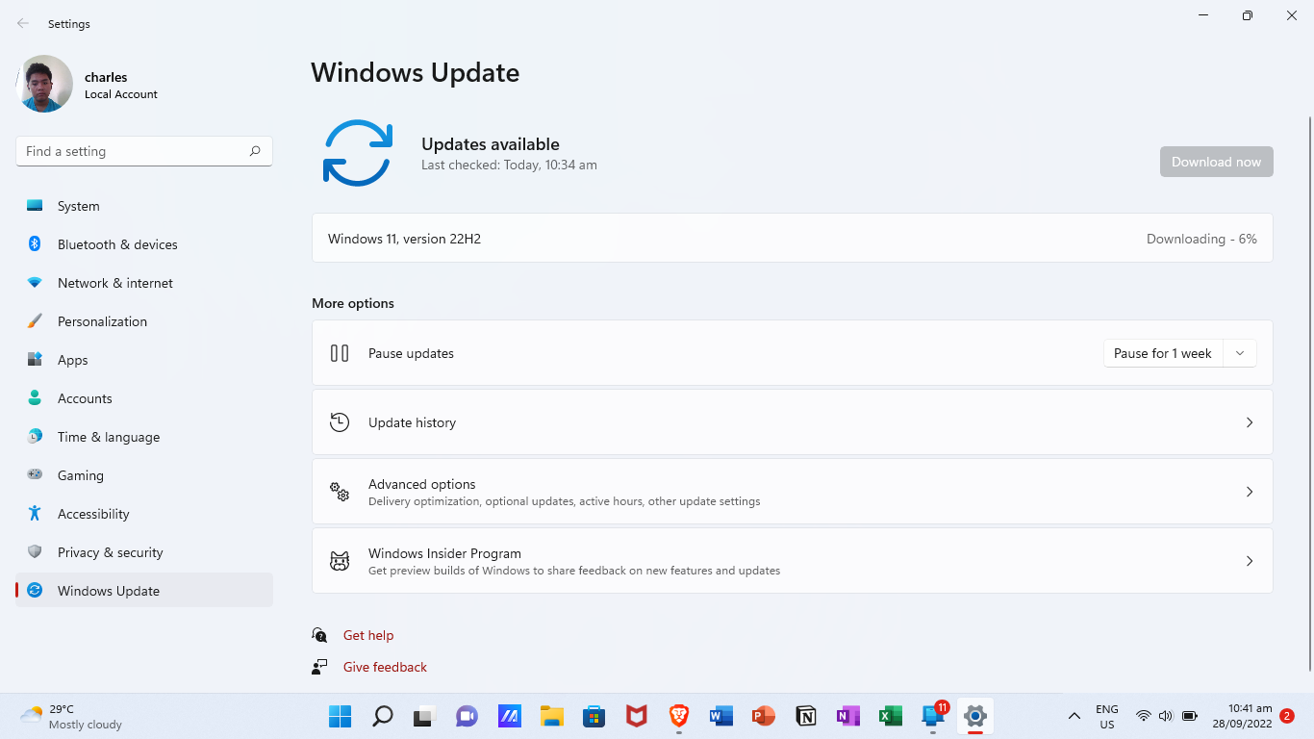The height and width of the screenshot is (739, 1314).
Task: Click the Wi-Fi icon in system tray
Action: pos(1144,716)
